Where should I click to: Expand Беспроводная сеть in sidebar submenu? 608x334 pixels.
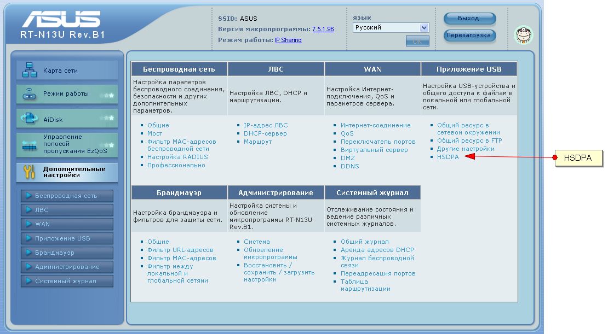(67, 196)
